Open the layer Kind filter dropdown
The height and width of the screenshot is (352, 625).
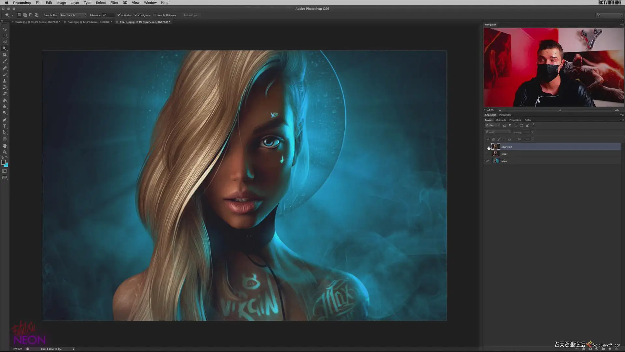(x=492, y=125)
